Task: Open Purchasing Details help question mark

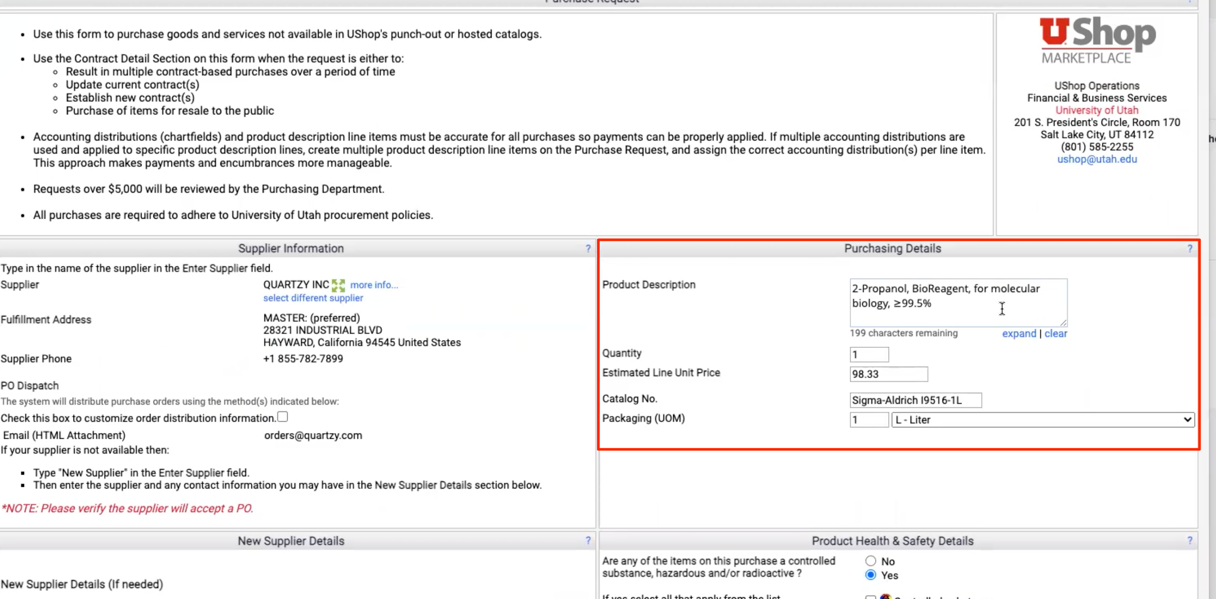Action: 1190,248
